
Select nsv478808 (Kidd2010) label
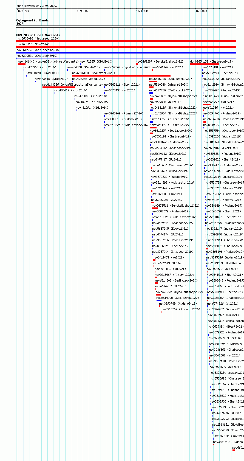pyautogui.click(x=91, y=96)
